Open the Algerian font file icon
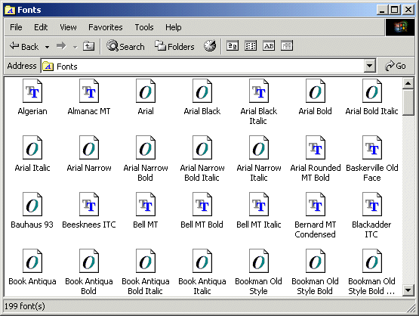419x316 pixels. 32,91
